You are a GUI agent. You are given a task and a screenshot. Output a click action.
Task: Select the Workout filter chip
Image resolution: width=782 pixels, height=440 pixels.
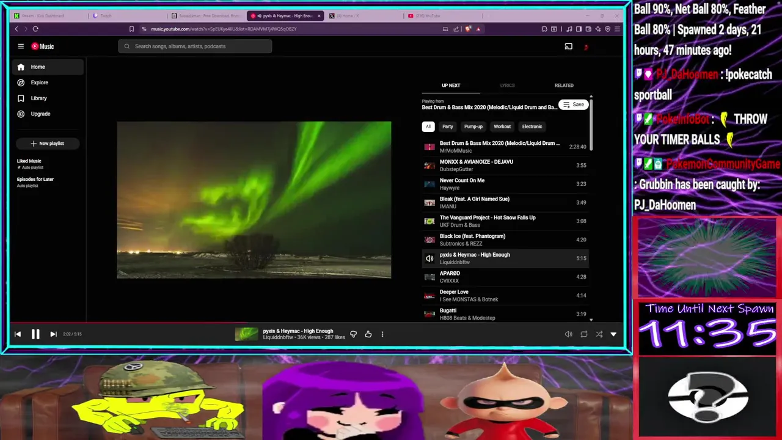(502, 127)
